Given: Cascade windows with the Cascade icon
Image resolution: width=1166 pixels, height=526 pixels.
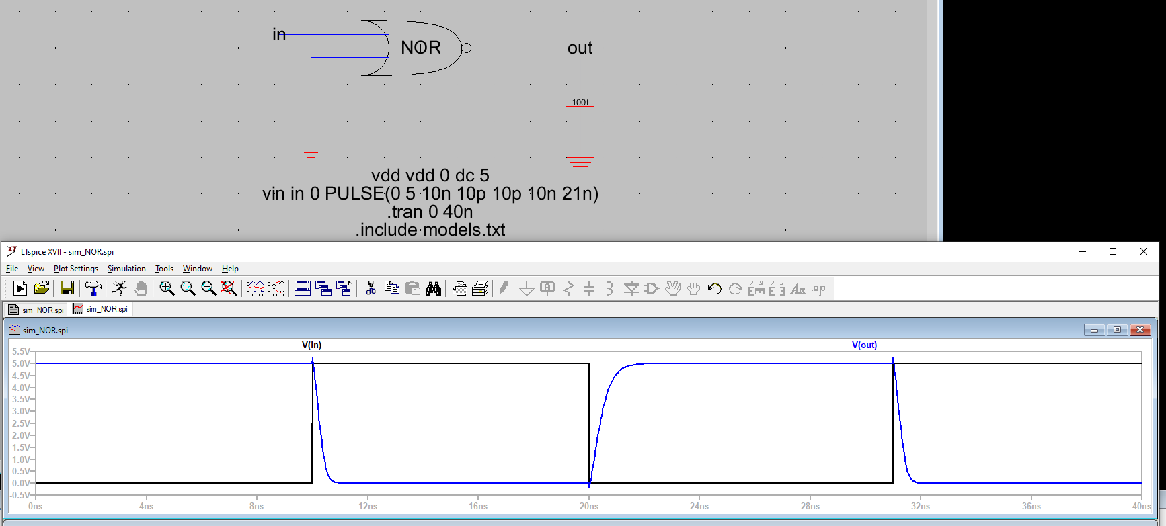Looking at the screenshot, I should (323, 288).
